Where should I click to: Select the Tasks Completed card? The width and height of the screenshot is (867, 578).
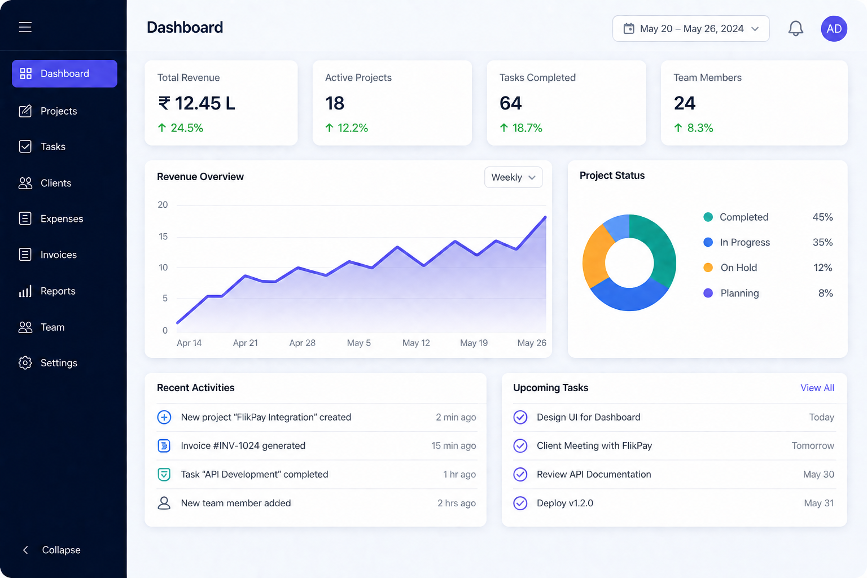point(567,103)
